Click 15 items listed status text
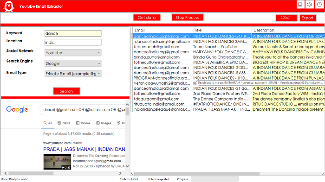Viewport: 325px width, 182px height. [x=129, y=179]
